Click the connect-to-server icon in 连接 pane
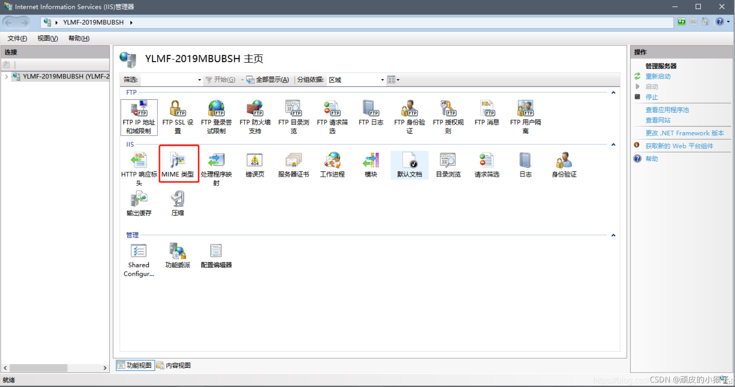Viewport: 735px width, 387px height. 7,65
